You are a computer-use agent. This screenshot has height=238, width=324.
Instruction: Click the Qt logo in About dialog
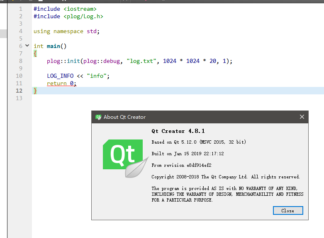[126, 159]
